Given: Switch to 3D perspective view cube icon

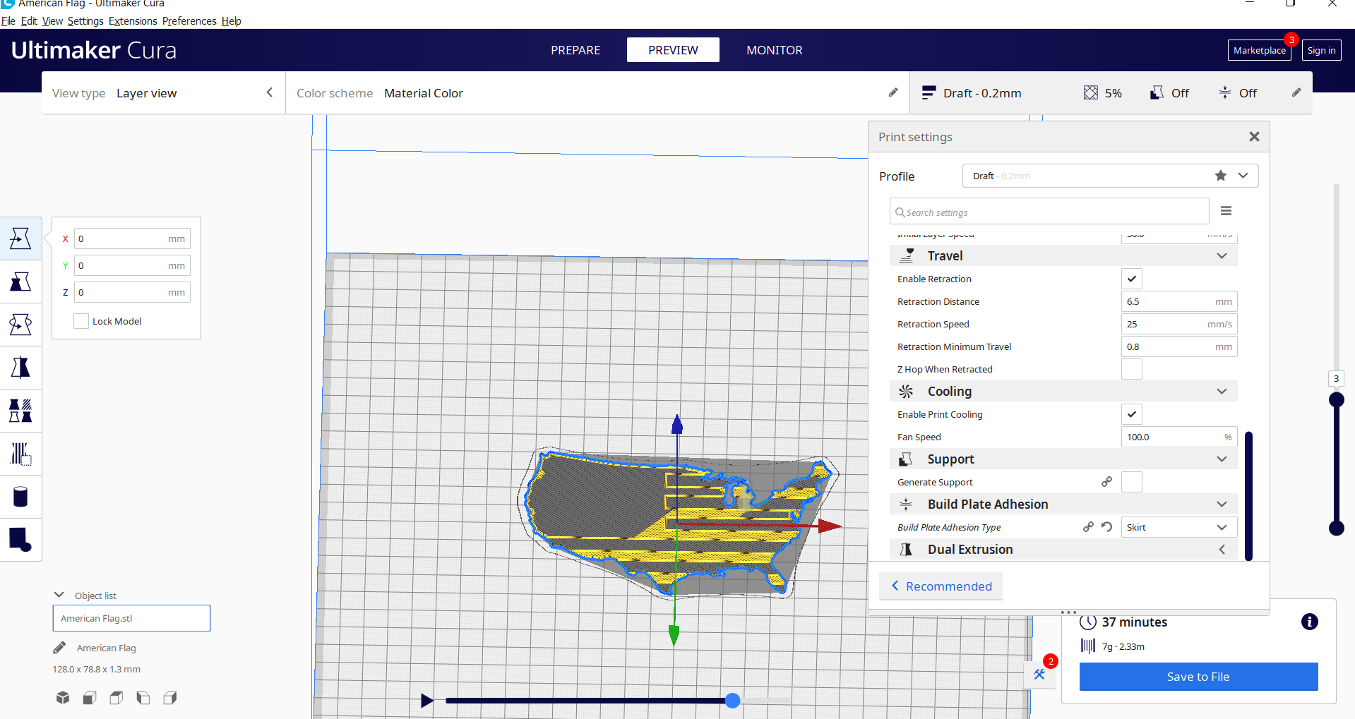Looking at the screenshot, I should (63, 698).
